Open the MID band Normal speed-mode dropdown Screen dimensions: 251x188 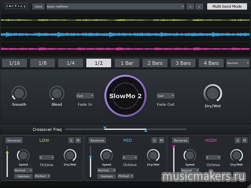click(106, 170)
